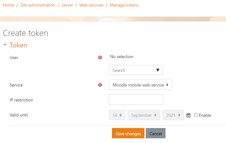Open the Service dropdown
The image size is (226, 143).
point(140,85)
